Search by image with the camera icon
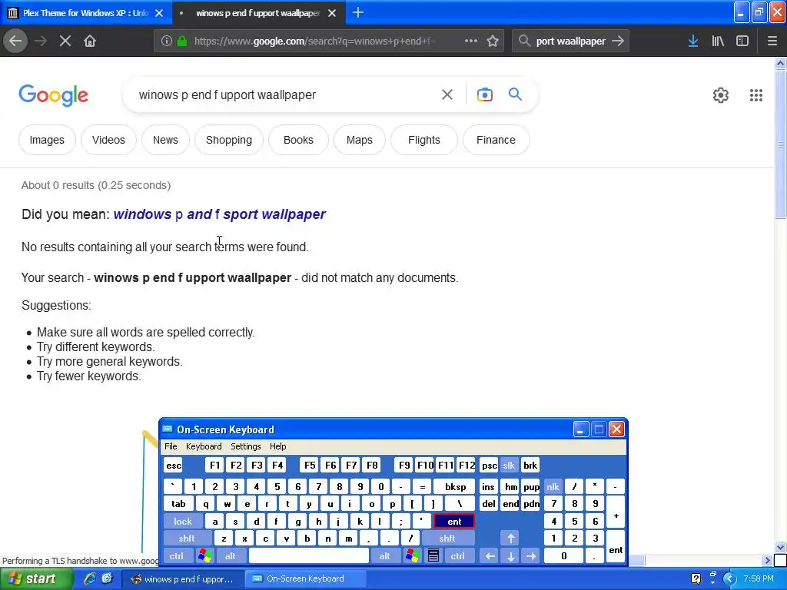Image resolution: width=787 pixels, height=590 pixels. (x=485, y=94)
